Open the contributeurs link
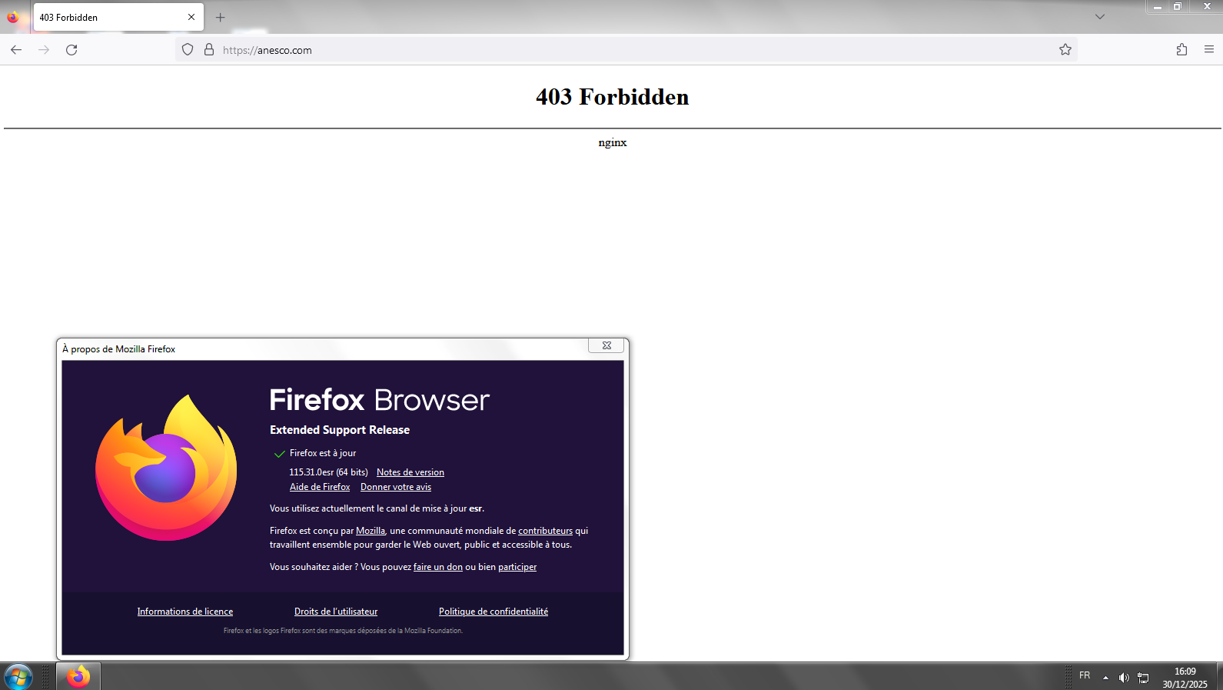Viewport: 1223px width, 690px height. click(546, 531)
